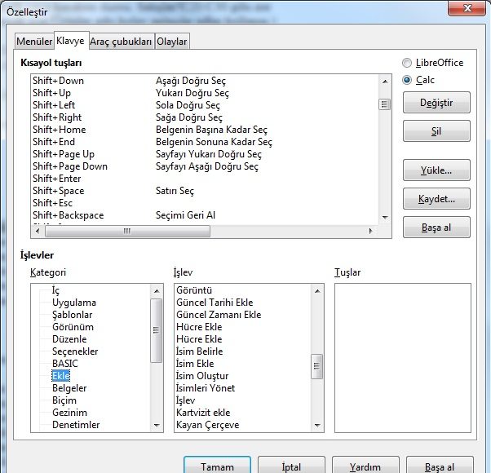Image resolution: width=491 pixels, height=473 pixels.
Task: Select the Shift+Space shortcut row
Action: 58,191
